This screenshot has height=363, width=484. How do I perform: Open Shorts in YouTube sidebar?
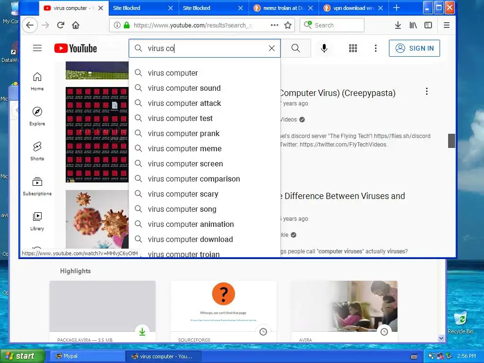click(x=37, y=151)
